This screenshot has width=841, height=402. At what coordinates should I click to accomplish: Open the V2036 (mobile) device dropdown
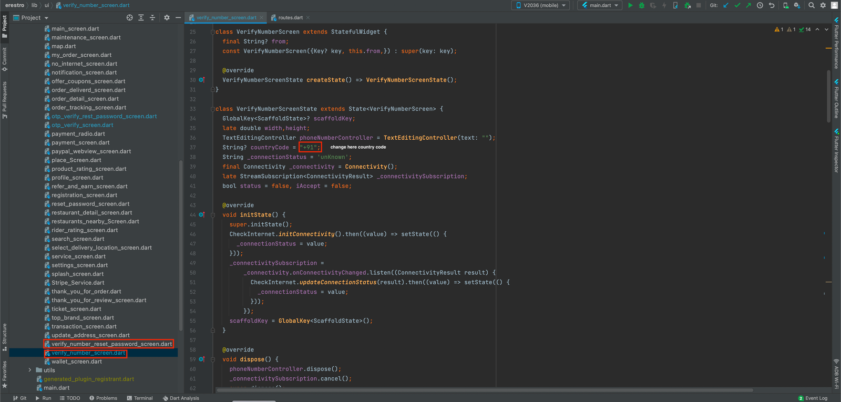click(x=541, y=5)
